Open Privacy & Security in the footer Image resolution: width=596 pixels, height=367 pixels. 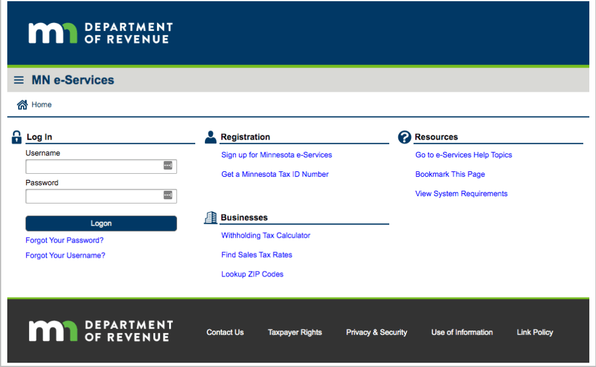click(376, 332)
